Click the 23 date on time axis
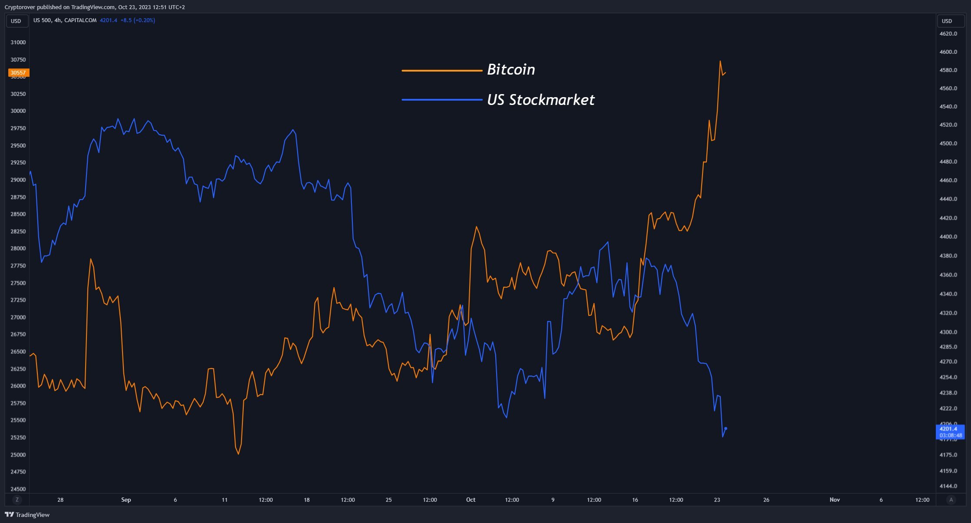This screenshot has width=971, height=523. [717, 500]
